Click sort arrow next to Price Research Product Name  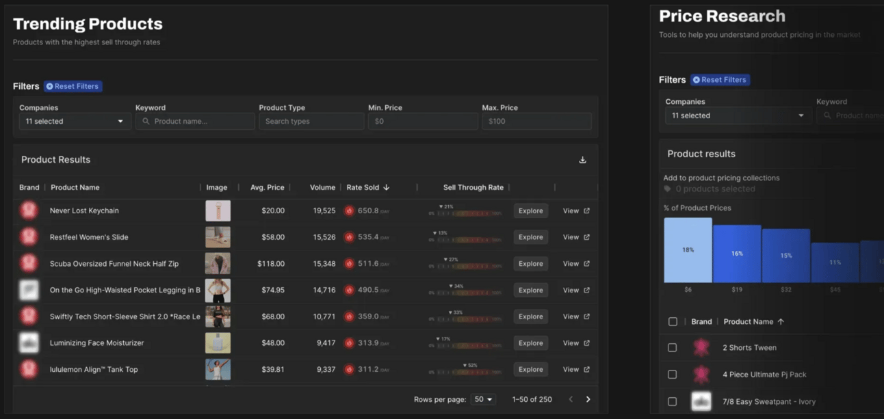click(781, 322)
